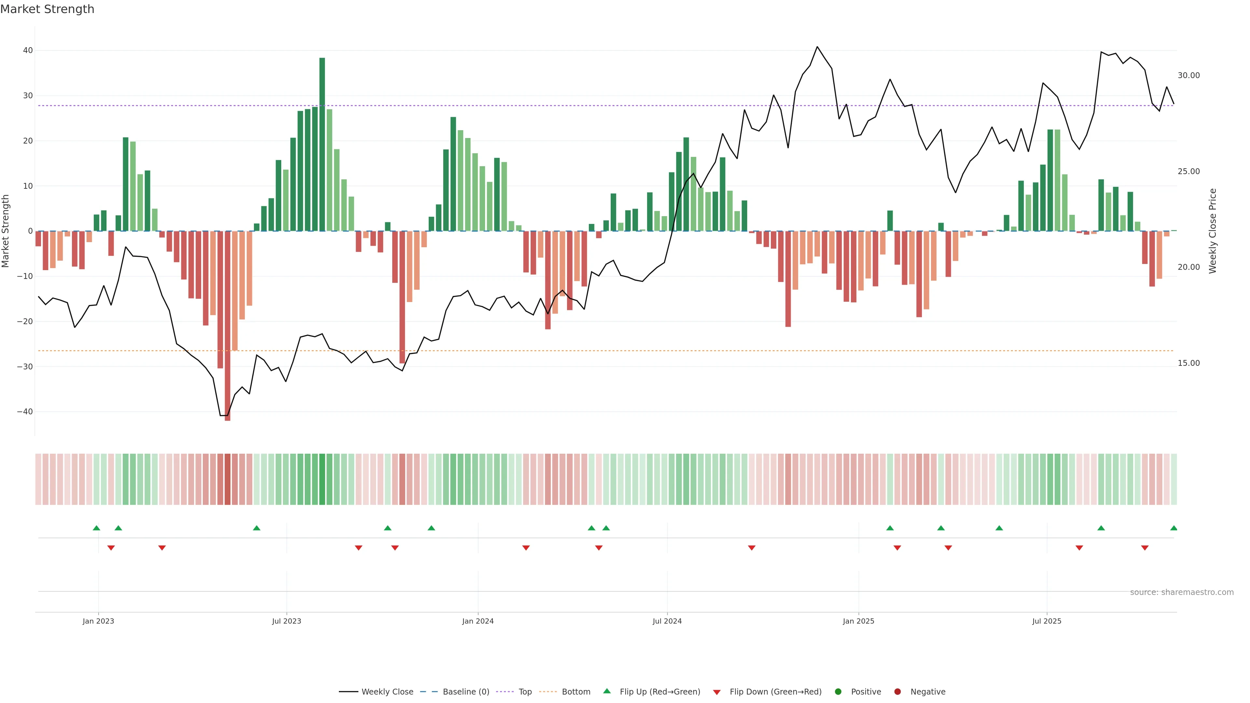This screenshot has height=703, width=1250.
Task: Click the darkest red heatmap strip cell
Action: (x=228, y=479)
